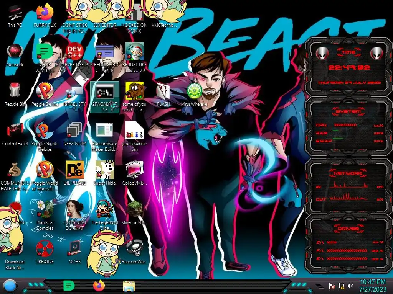Click the SWAP label in the widget
Image resolution: width=393 pixels, height=294 pixels.
pyautogui.click(x=324, y=141)
